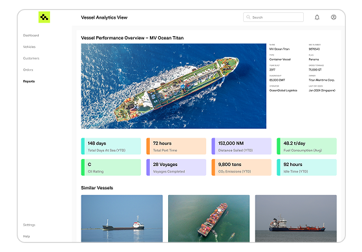Select the Reports sidebar item
The image size is (362, 252).
click(29, 81)
